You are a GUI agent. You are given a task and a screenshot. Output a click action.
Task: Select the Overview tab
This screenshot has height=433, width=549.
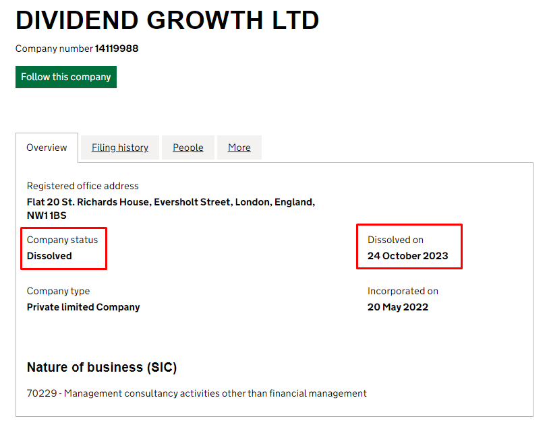pyautogui.click(x=47, y=147)
